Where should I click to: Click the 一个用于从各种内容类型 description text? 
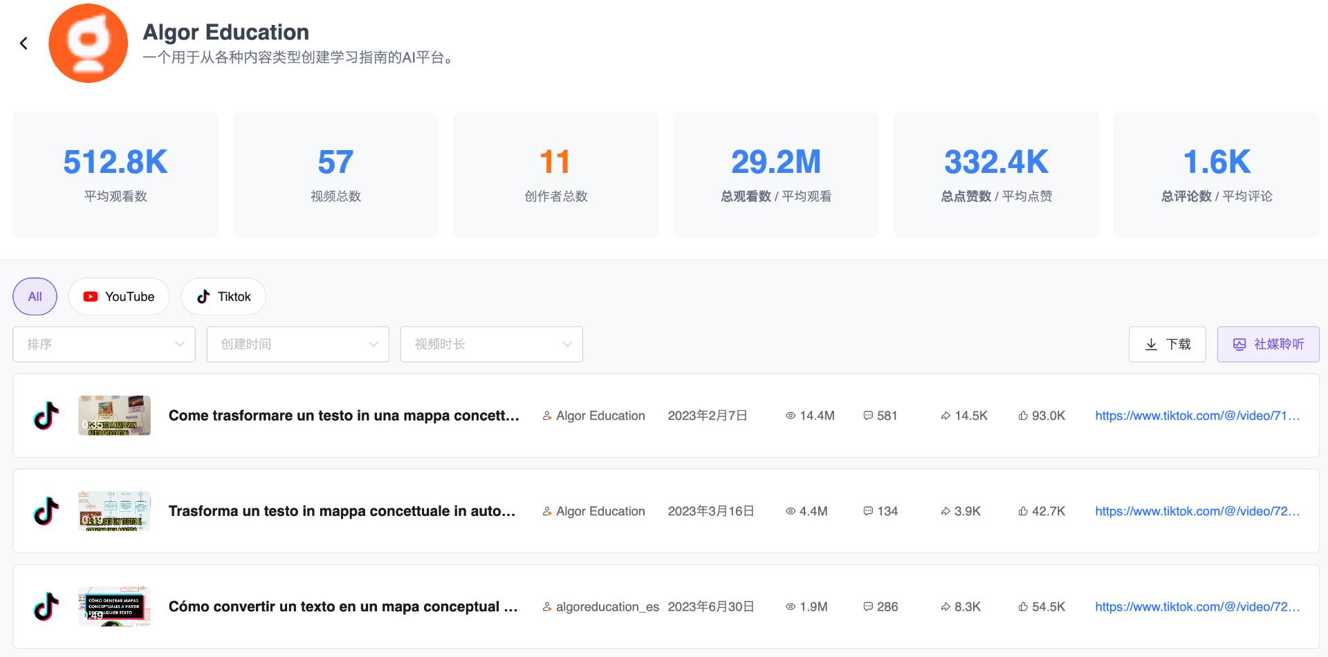298,57
